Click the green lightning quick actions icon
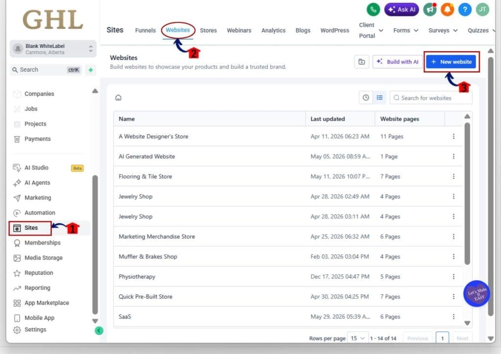Screen dimensions: 501x354 (x=91, y=70)
